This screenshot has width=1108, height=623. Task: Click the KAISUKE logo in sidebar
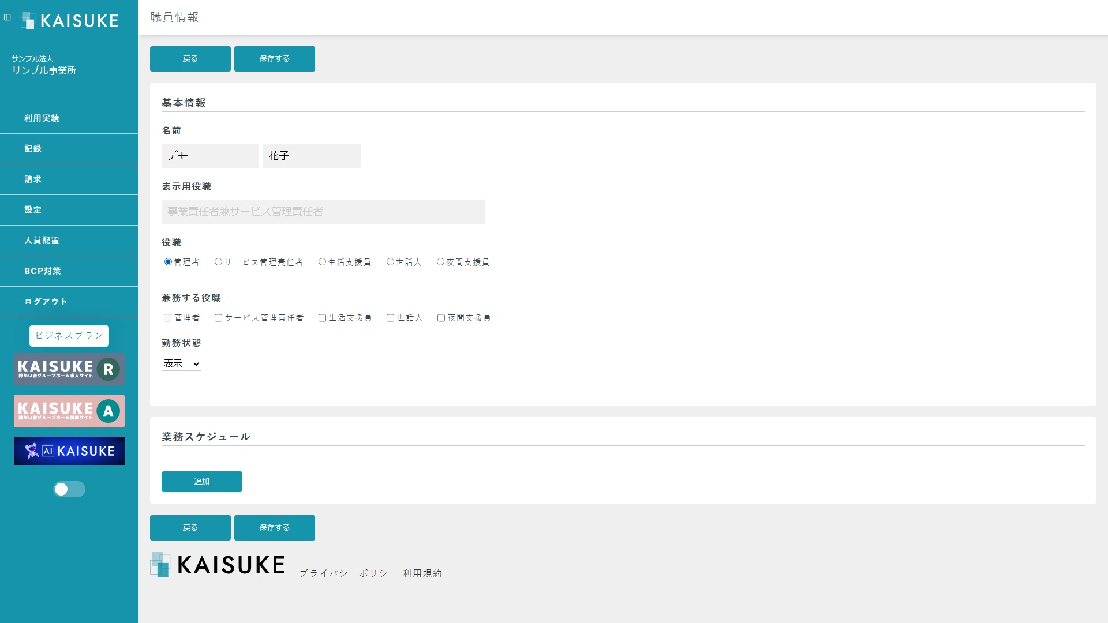[x=70, y=21]
